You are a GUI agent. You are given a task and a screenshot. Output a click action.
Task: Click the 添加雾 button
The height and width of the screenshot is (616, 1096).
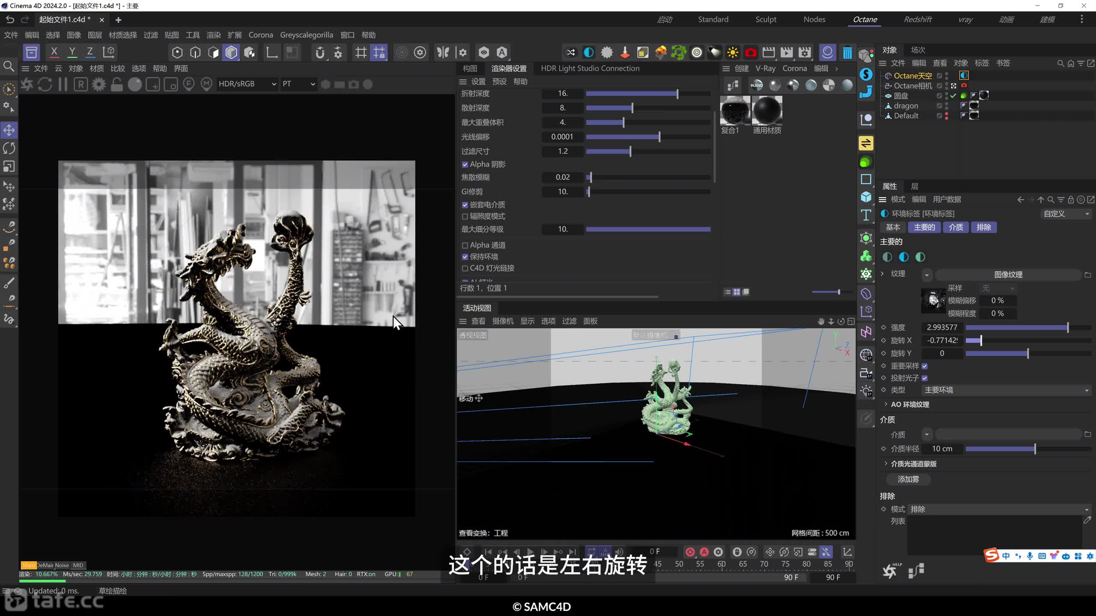coord(908,480)
